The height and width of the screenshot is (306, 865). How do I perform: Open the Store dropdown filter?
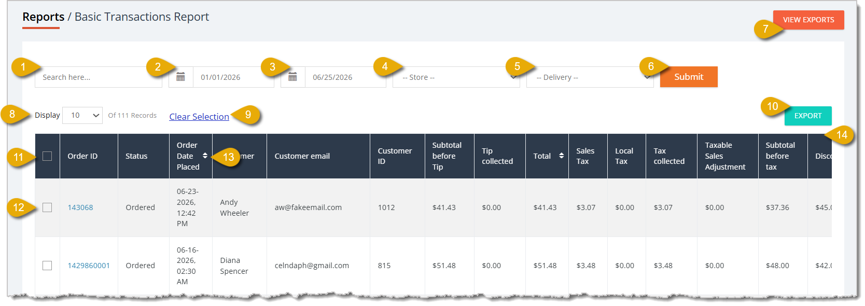tap(456, 77)
